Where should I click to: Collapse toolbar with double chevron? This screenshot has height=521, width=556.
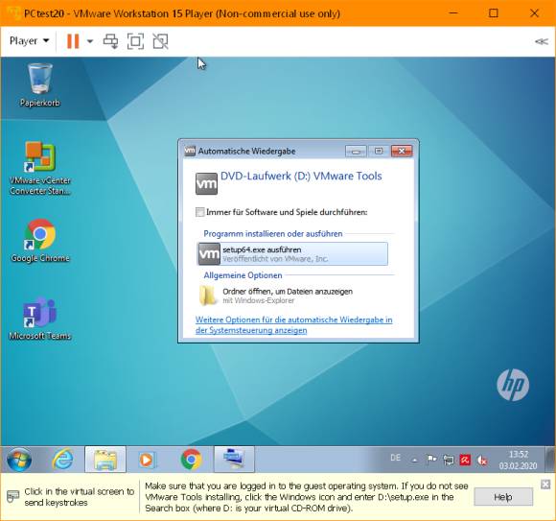tap(542, 41)
